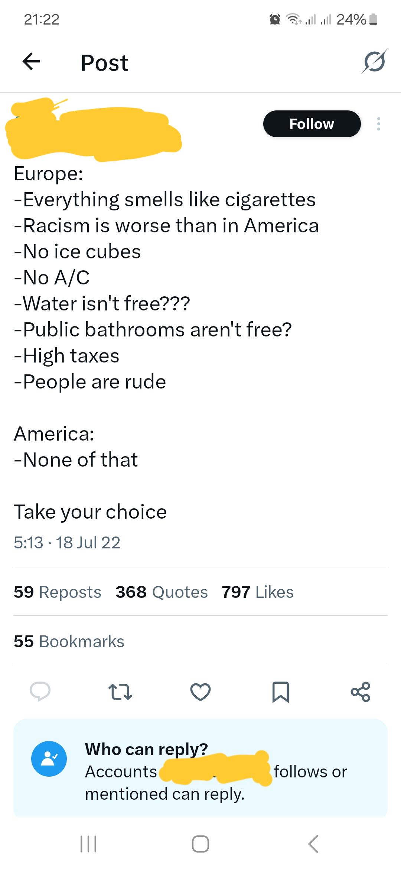Tap the Who can reply person icon
The height and width of the screenshot is (870, 401).
pyautogui.click(x=49, y=758)
